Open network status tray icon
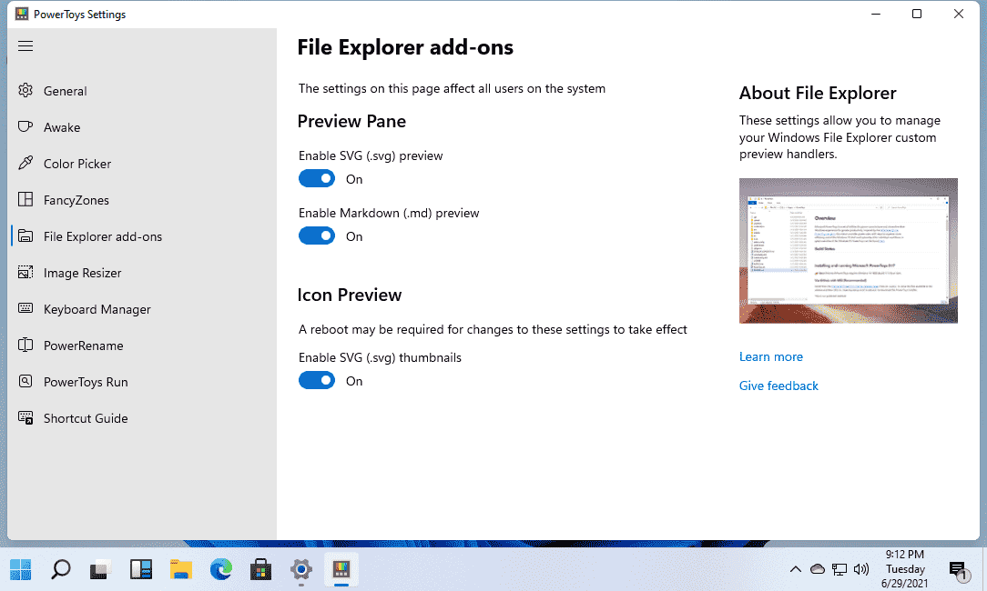 tap(839, 569)
